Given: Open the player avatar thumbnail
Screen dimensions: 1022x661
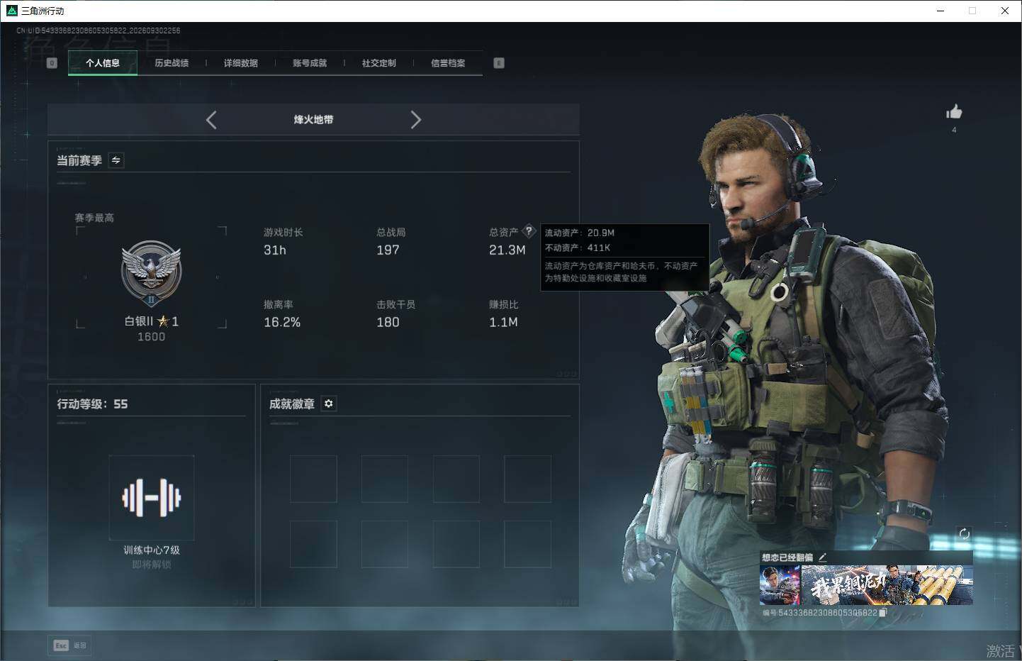Looking at the screenshot, I should (780, 585).
